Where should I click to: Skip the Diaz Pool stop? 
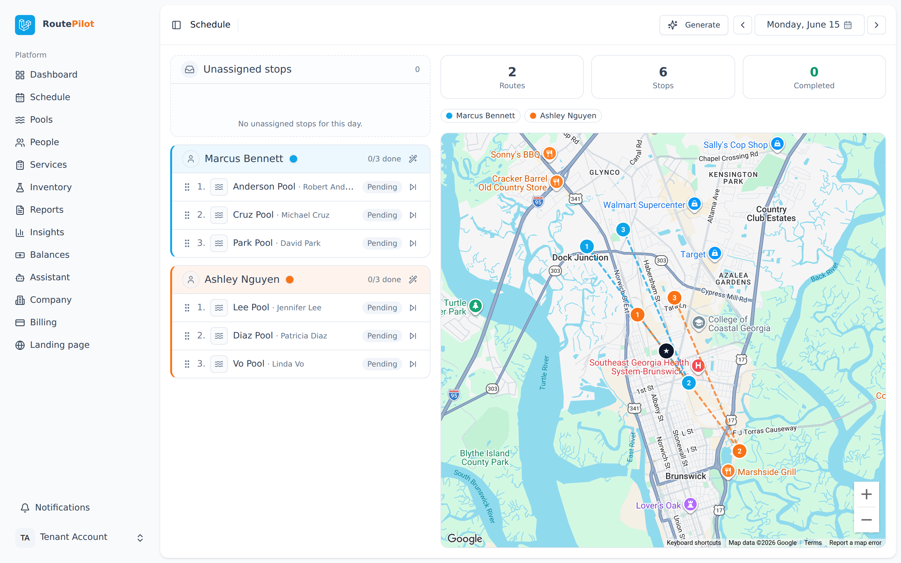pos(413,336)
